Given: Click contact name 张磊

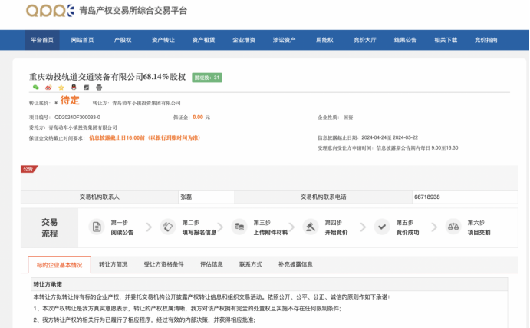Looking at the screenshot, I should (x=186, y=197).
